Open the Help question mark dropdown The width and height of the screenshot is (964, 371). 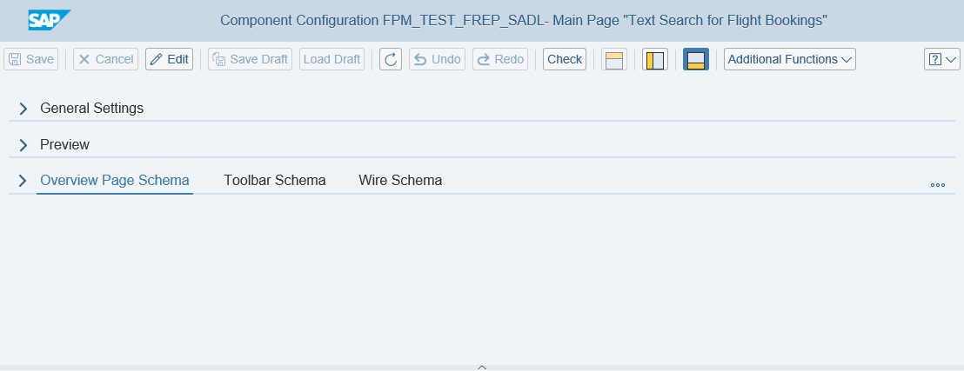click(x=942, y=59)
